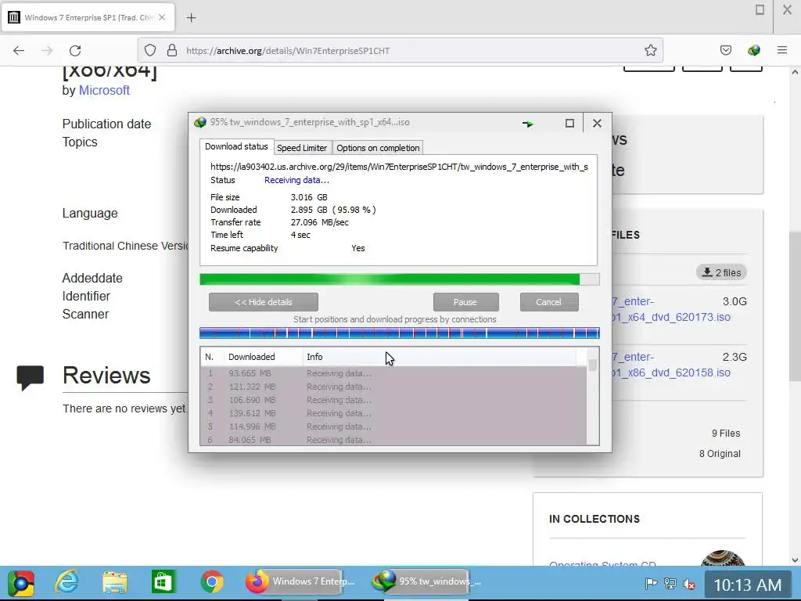
Task: Click the network tray icon
Action: coord(670,583)
